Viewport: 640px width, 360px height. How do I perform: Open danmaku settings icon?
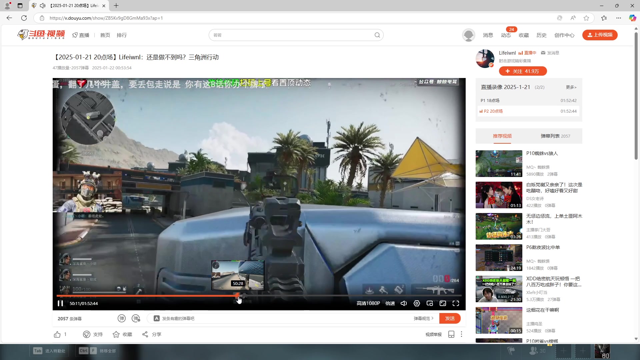click(x=136, y=318)
